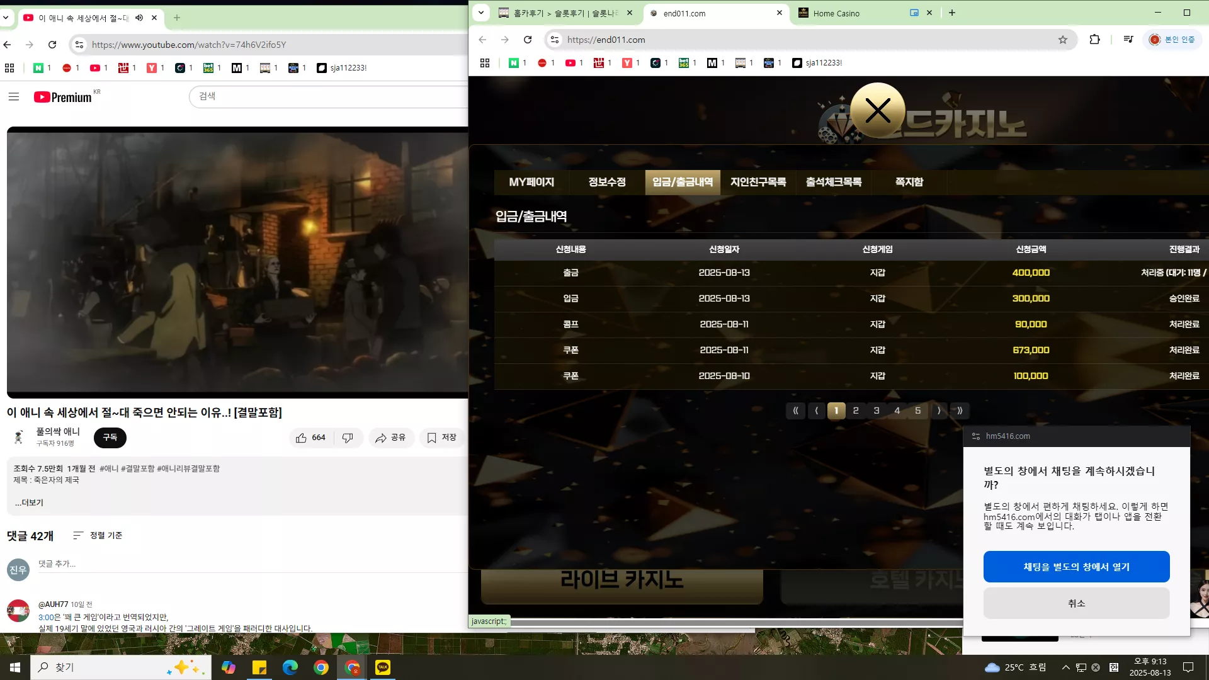1209x680 pixels.
Task: Cancel the chat popup with 취소
Action: click(1077, 603)
